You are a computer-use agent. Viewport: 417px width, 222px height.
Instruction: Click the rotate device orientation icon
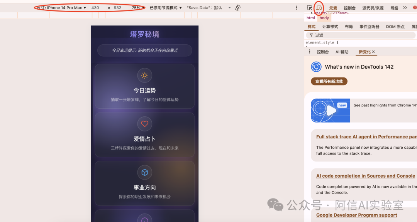[237, 7]
